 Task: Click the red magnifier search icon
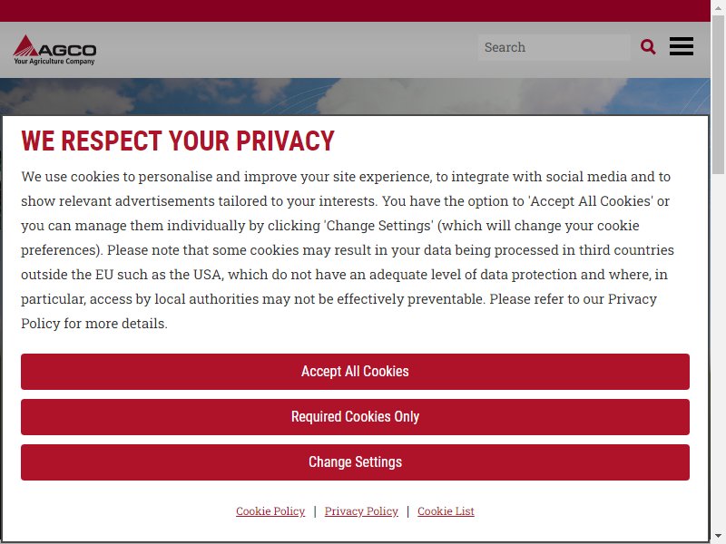648,47
